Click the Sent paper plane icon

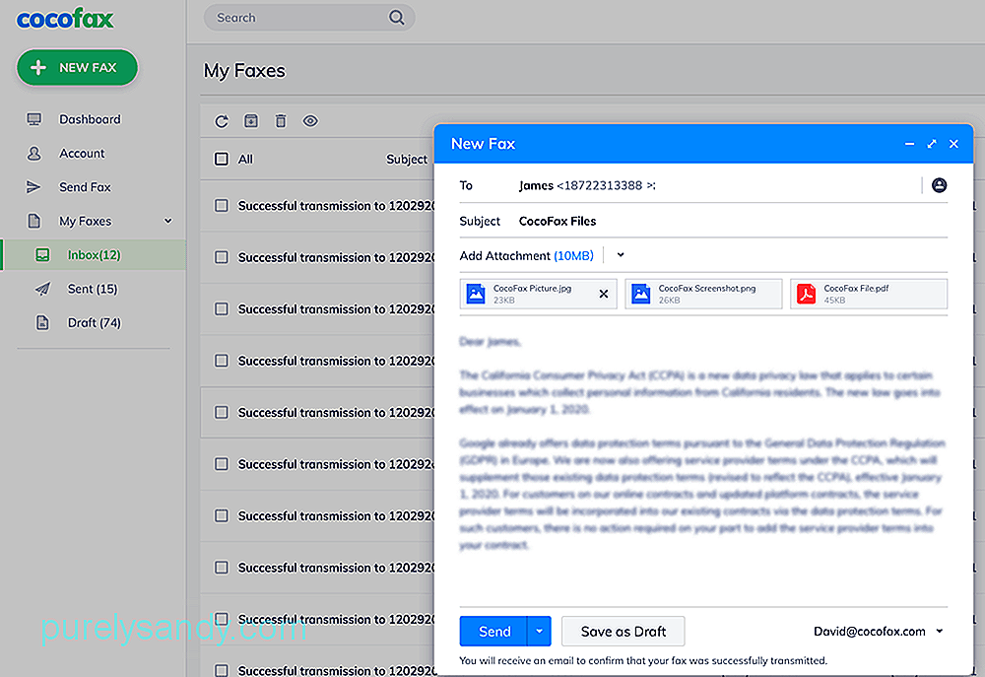coord(42,289)
